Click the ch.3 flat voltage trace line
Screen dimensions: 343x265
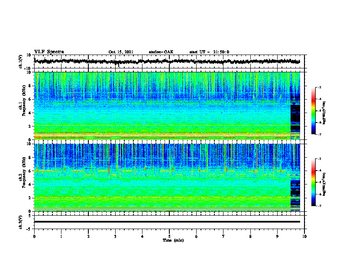(x=167, y=222)
